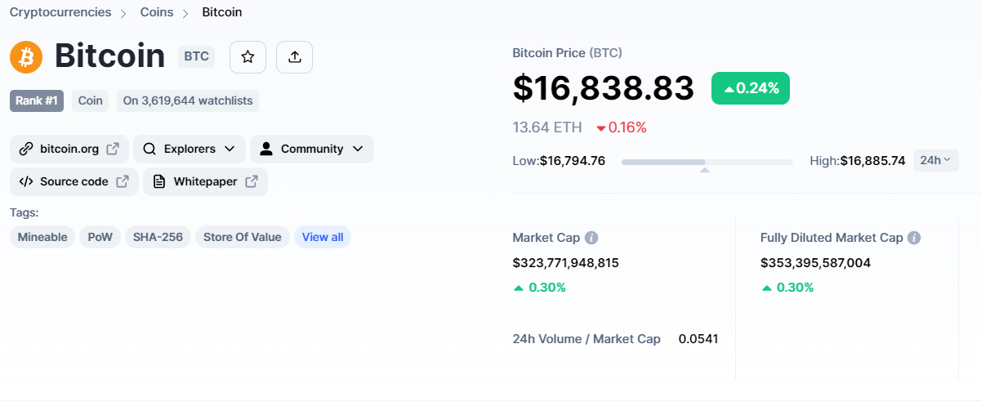Click the Store Of Value tag

(x=243, y=237)
